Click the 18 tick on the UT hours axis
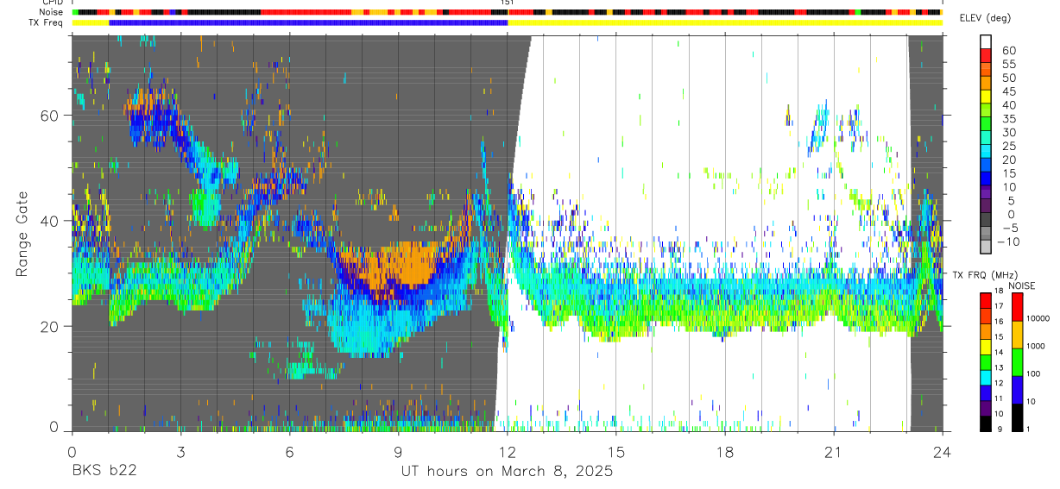 [x=725, y=452]
